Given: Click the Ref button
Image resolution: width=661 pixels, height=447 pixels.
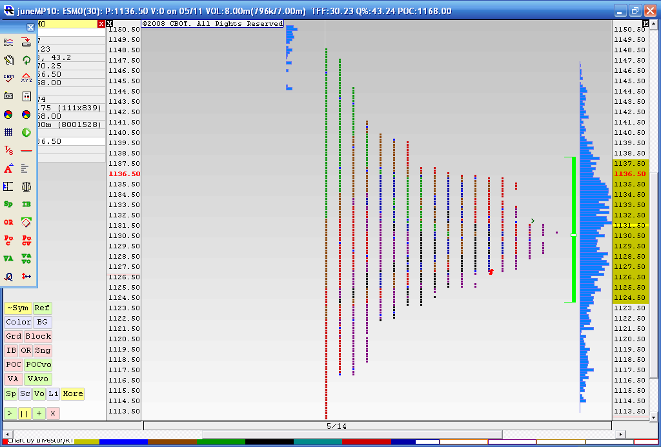Looking at the screenshot, I should coord(42,308).
